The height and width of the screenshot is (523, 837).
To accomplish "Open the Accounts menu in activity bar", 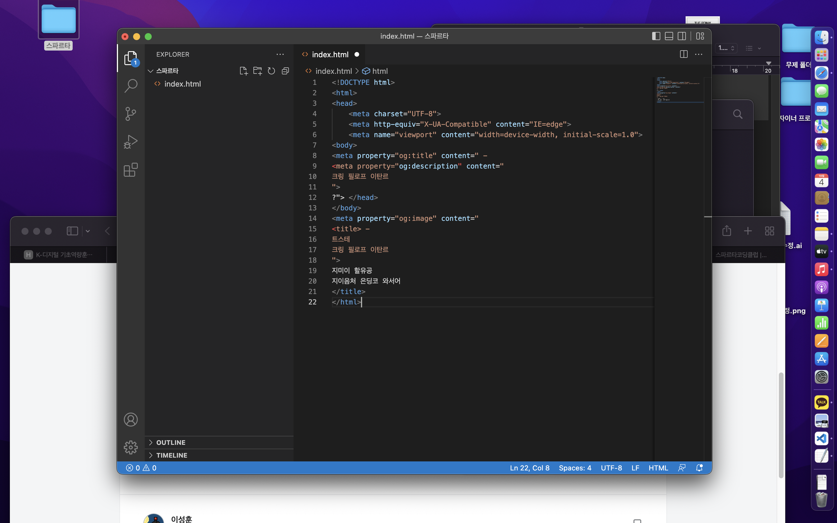I will pos(131,420).
